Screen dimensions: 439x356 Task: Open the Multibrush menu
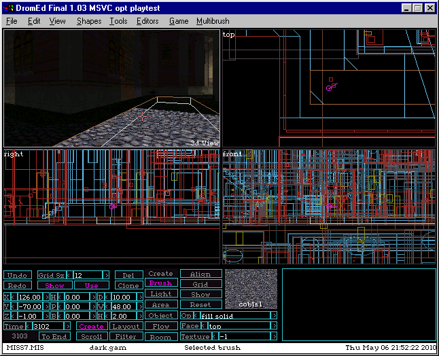[213, 21]
